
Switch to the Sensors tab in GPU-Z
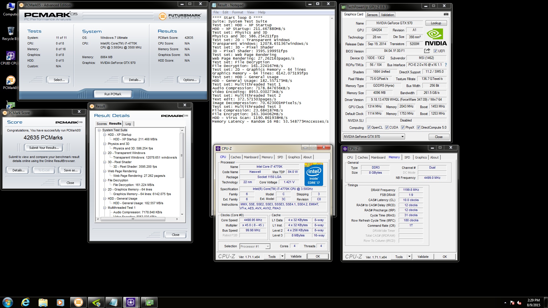pyautogui.click(x=372, y=15)
